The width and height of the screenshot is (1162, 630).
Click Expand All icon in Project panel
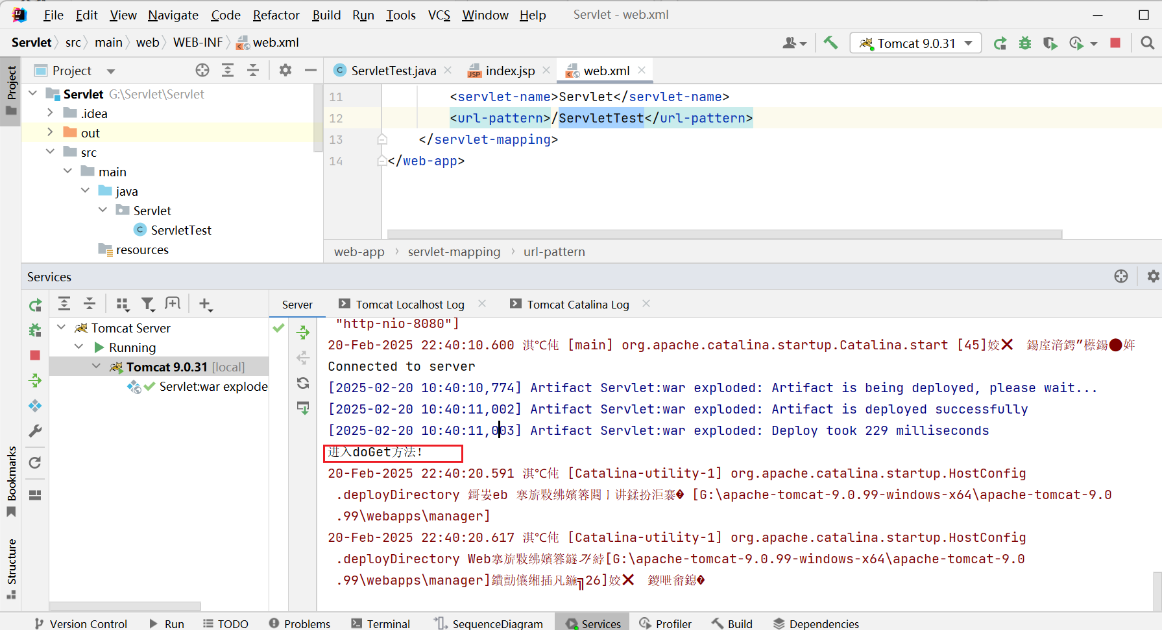[x=228, y=70]
